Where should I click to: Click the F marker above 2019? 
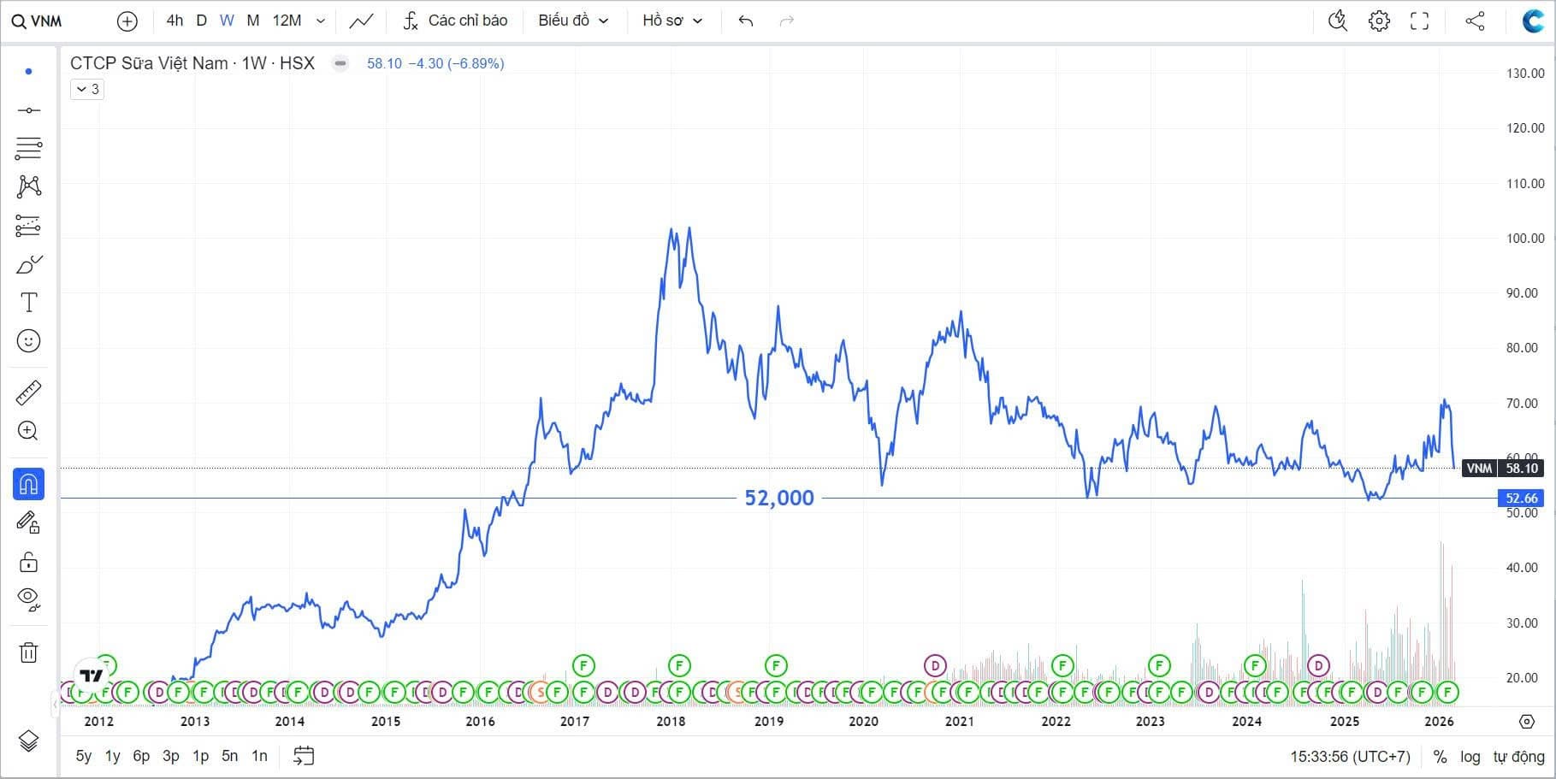click(x=775, y=665)
